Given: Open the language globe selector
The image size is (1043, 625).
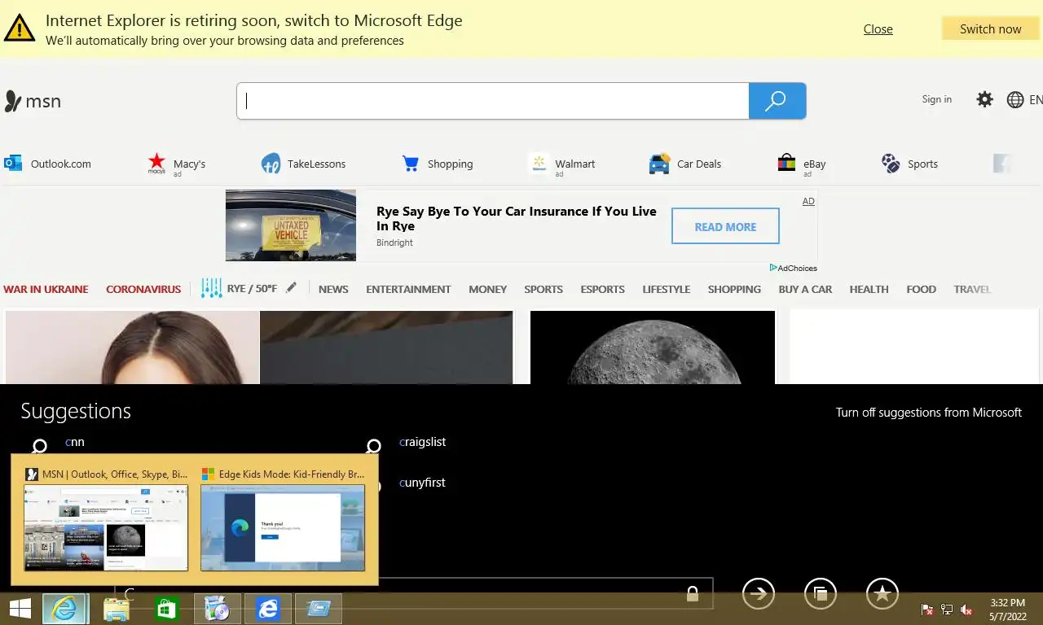Looking at the screenshot, I should tap(1015, 99).
